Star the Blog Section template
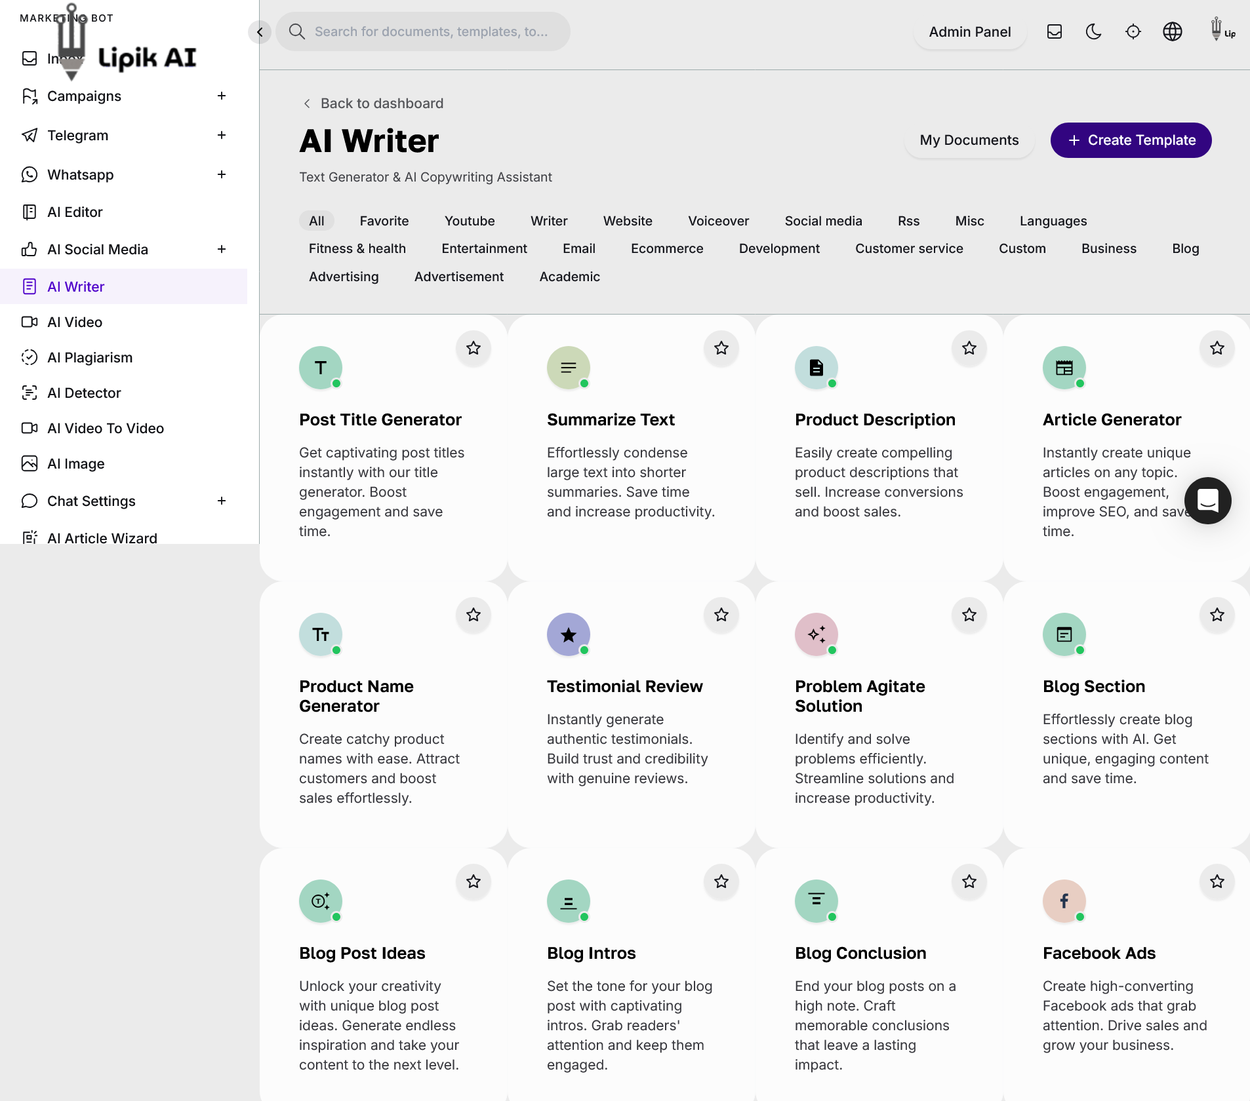The height and width of the screenshot is (1101, 1250). pos(1217,615)
